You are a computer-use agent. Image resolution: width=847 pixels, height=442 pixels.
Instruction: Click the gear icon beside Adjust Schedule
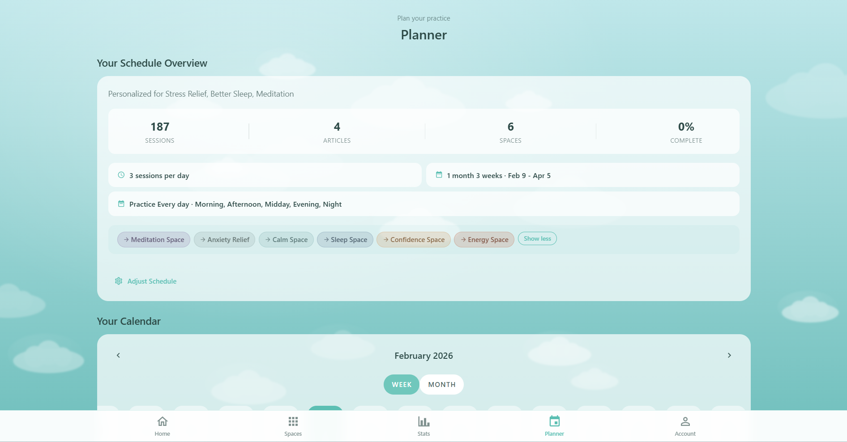tap(118, 281)
